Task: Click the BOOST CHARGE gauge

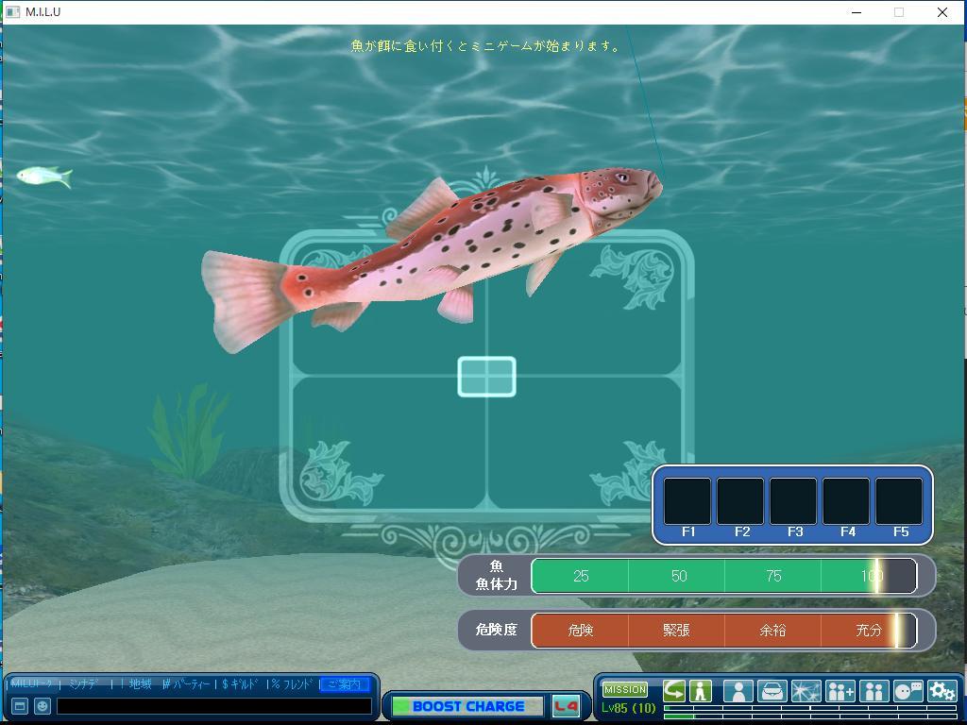Action: coord(467,706)
